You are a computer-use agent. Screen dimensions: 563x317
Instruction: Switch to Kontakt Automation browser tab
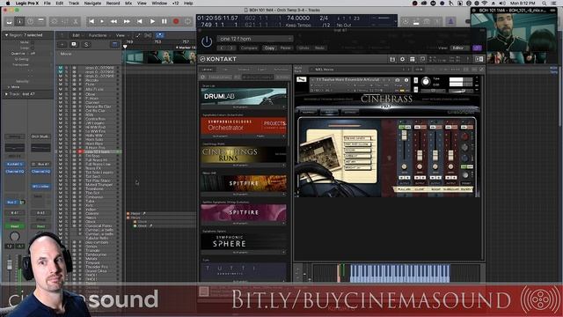(x=281, y=70)
